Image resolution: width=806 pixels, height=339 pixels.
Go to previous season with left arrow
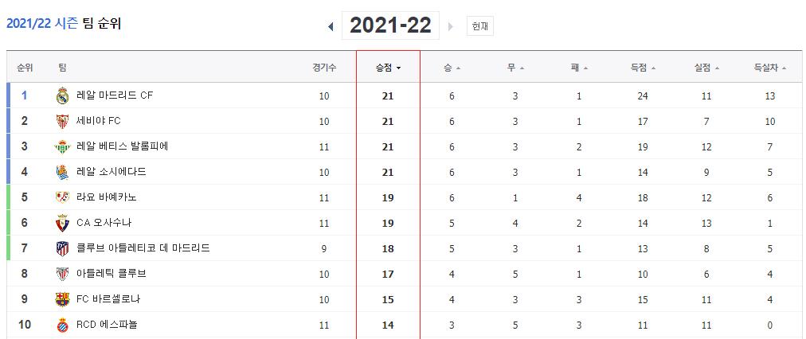[331, 26]
